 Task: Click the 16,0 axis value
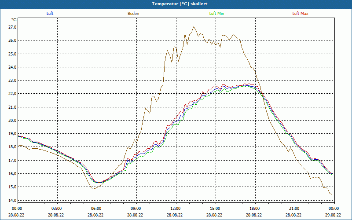12,173
